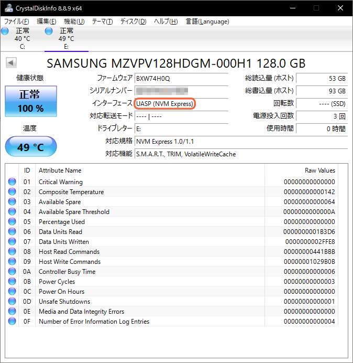
Task: Open the ヘルプ(H) menu
Action: (x=166, y=22)
